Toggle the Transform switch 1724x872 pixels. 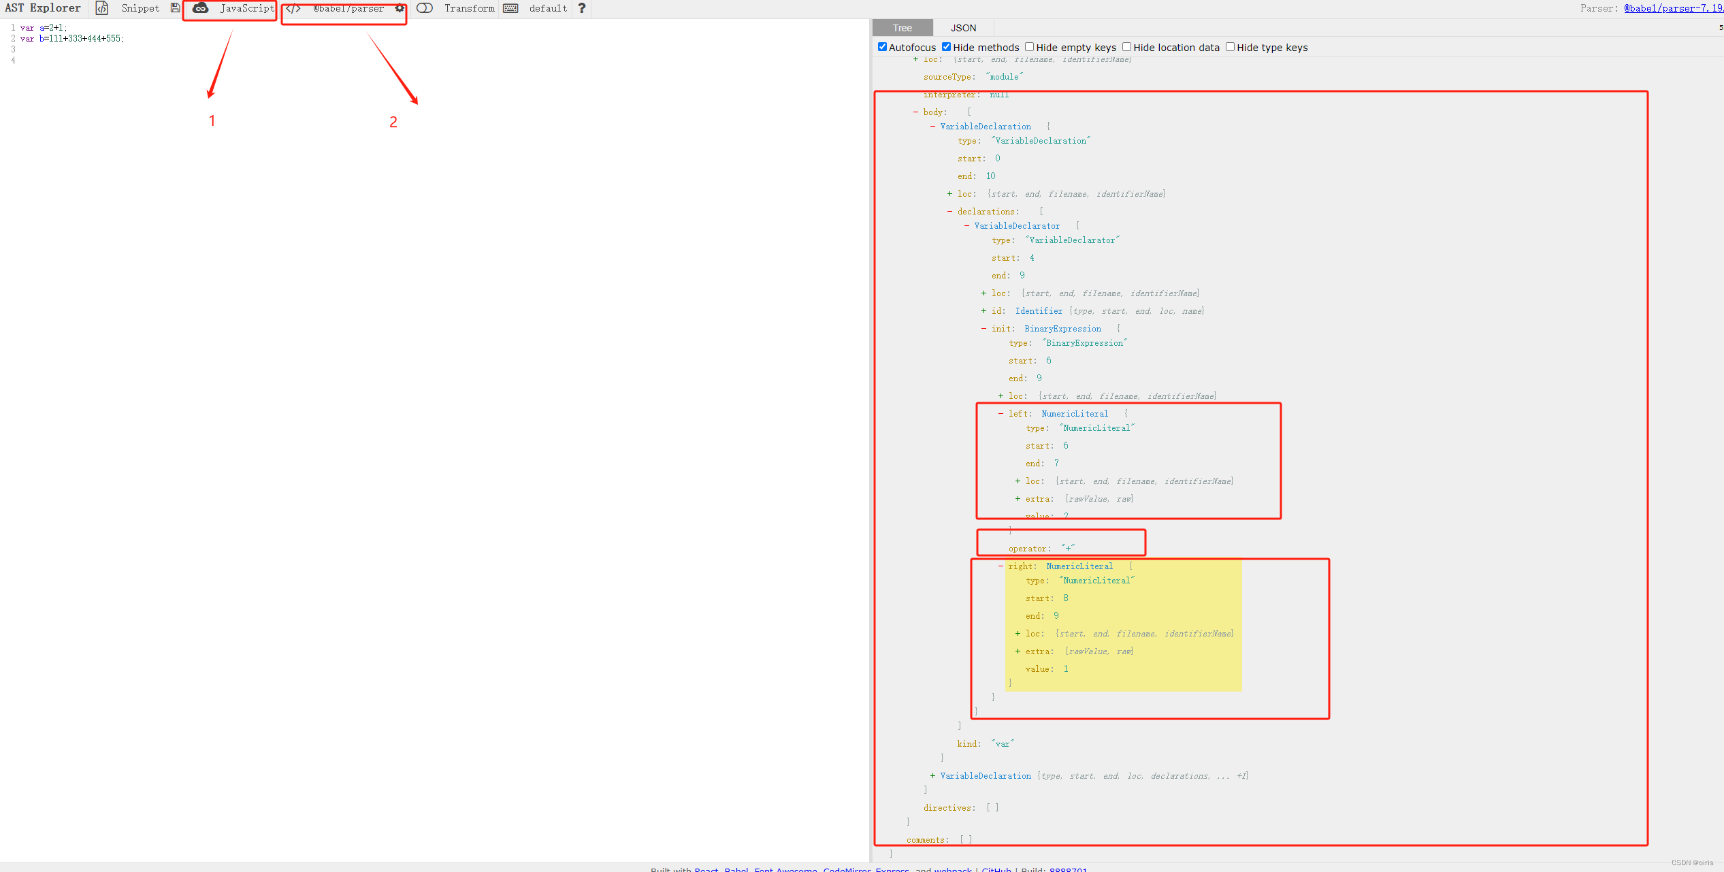coord(425,8)
